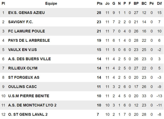Select the OULLINS CASC team name
This screenshot has width=164, height=119.
pyautogui.click(x=22, y=87)
